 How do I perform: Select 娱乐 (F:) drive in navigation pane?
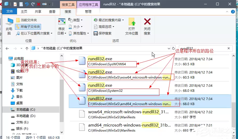[19, 129]
